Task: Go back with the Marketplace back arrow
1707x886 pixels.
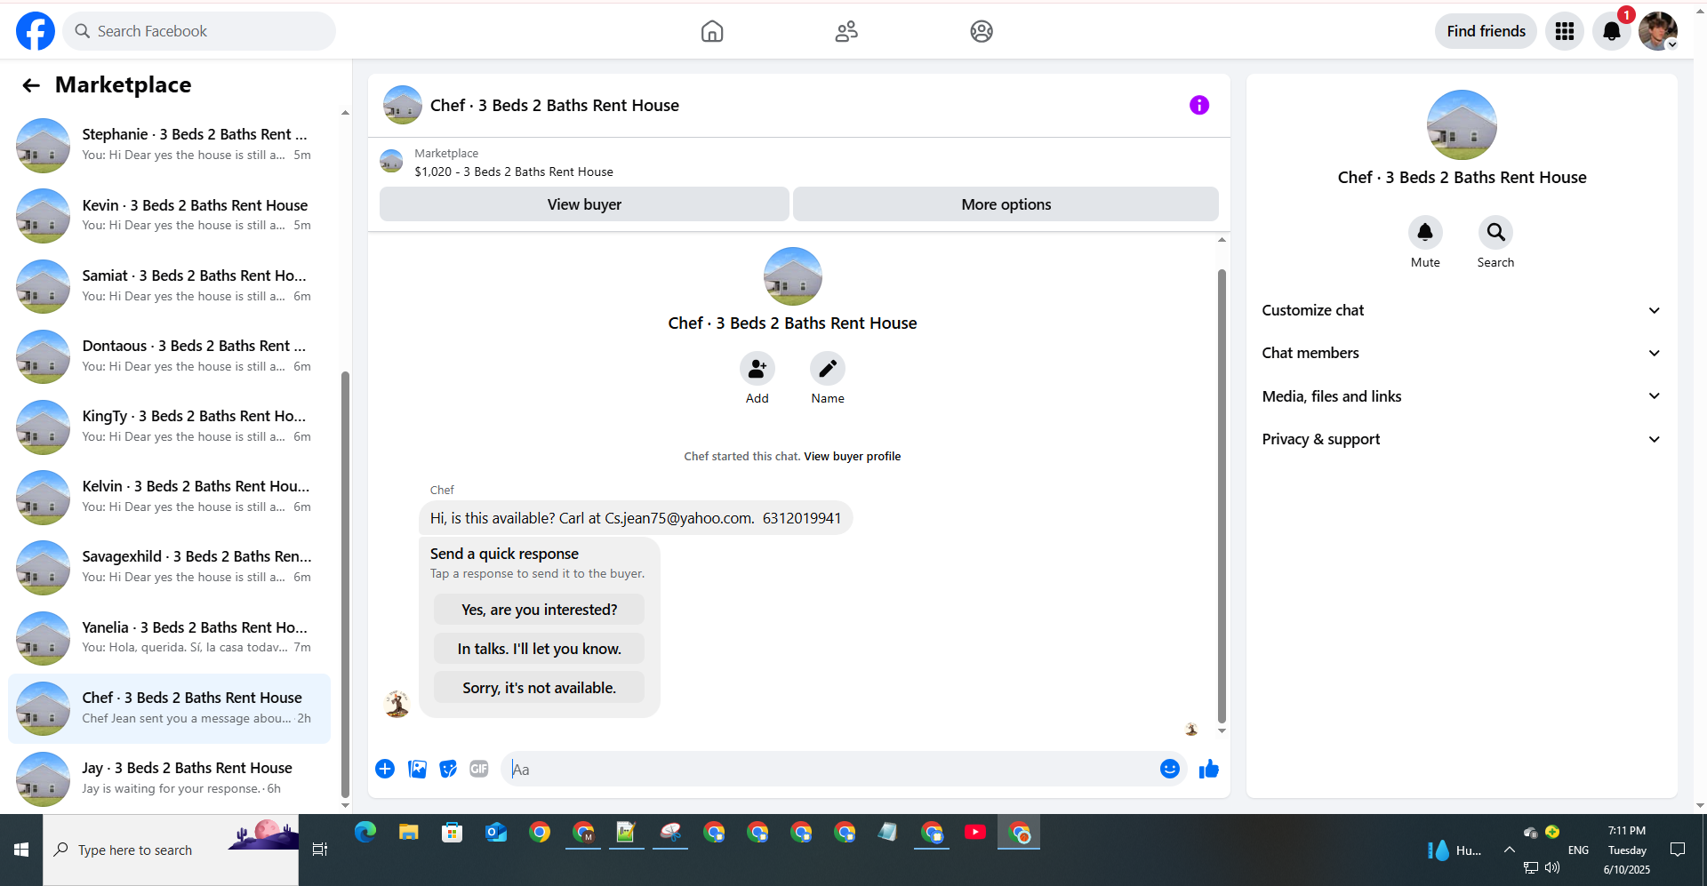Action: (x=31, y=85)
